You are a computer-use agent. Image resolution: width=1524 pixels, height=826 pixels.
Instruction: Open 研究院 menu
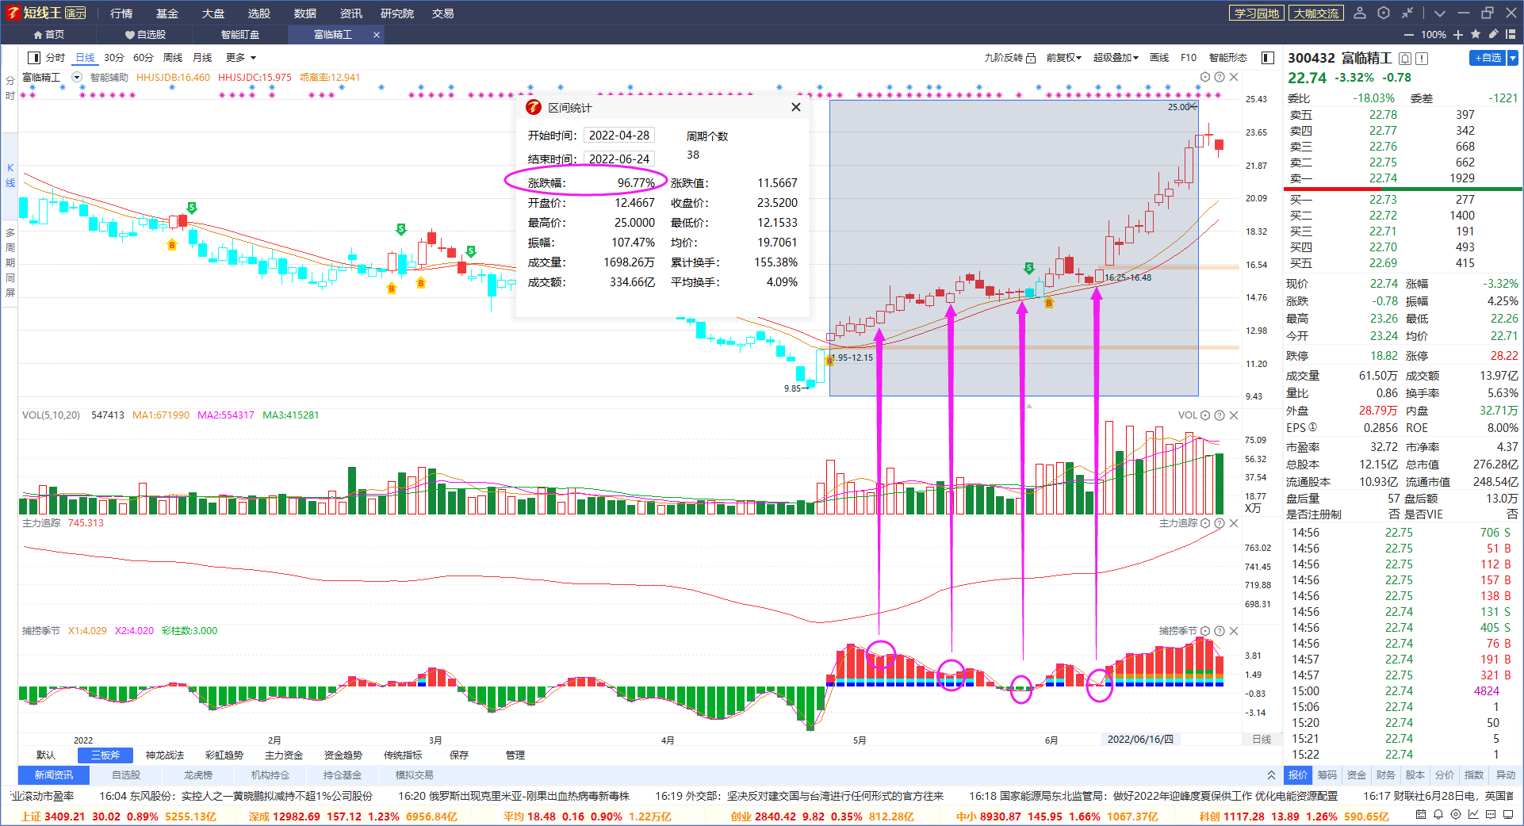[397, 13]
